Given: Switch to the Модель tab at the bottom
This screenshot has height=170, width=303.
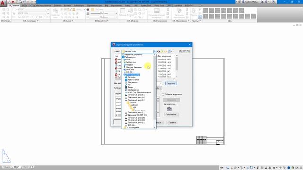Looking at the screenshot, I should 7,167.
